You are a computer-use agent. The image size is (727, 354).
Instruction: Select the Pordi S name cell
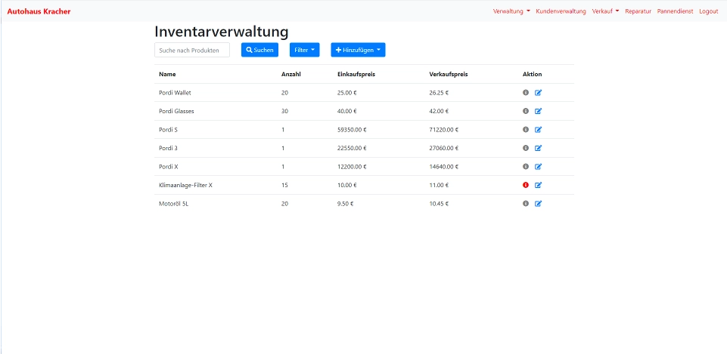168,130
